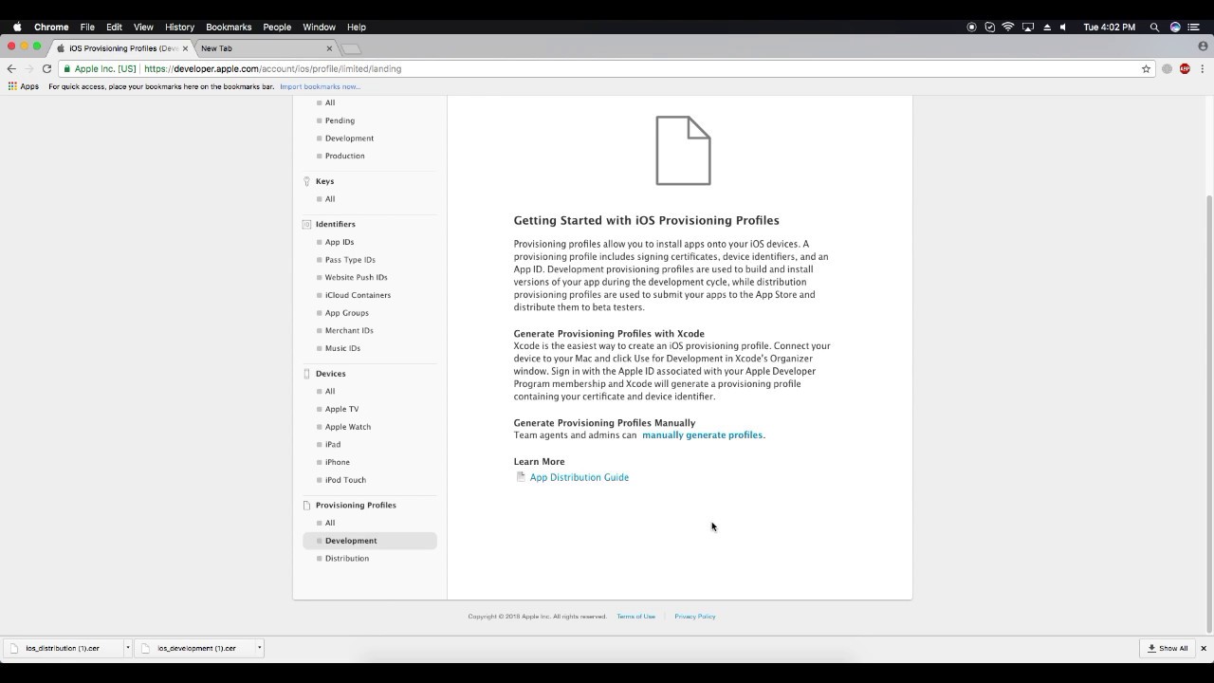Screen dimensions: 1214x683
Task: Close the New Tab tab
Action: pos(329,47)
